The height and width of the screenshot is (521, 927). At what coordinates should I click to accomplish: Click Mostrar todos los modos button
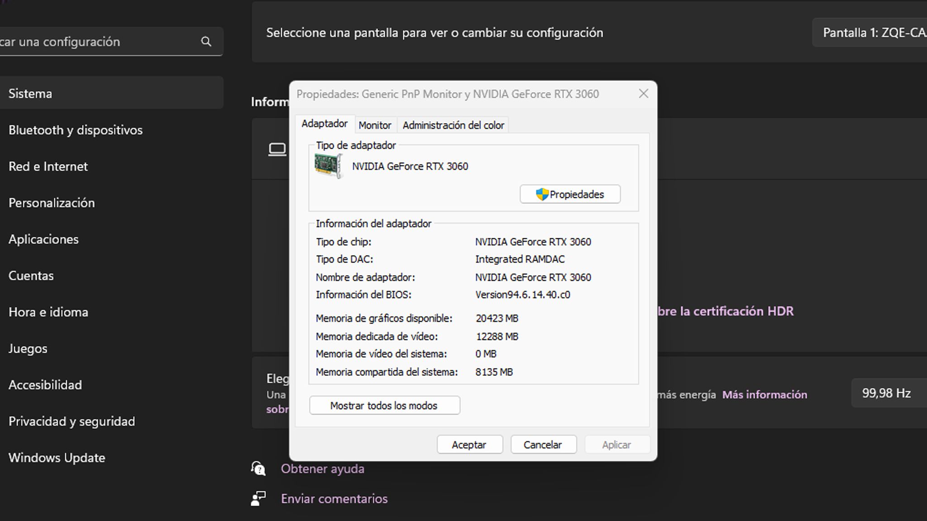pyautogui.click(x=384, y=406)
